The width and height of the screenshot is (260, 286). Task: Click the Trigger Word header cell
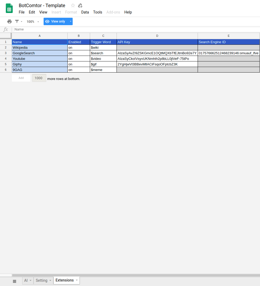click(x=103, y=42)
